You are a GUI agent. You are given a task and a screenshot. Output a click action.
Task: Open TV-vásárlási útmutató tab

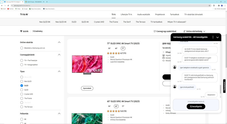[x=194, y=14]
